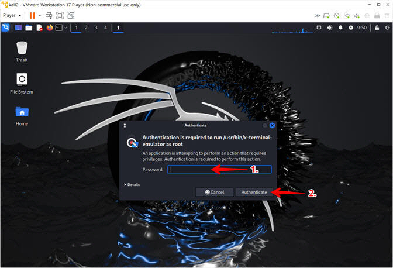Open the file manager from the panel
Image resolution: width=393 pixels, height=268 pixels.
click(29, 28)
